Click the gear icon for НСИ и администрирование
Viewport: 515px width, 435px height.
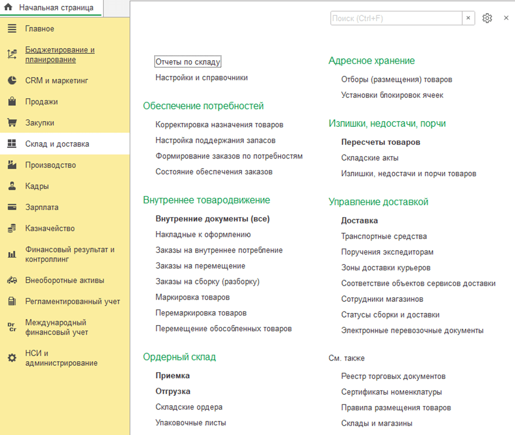click(12, 358)
